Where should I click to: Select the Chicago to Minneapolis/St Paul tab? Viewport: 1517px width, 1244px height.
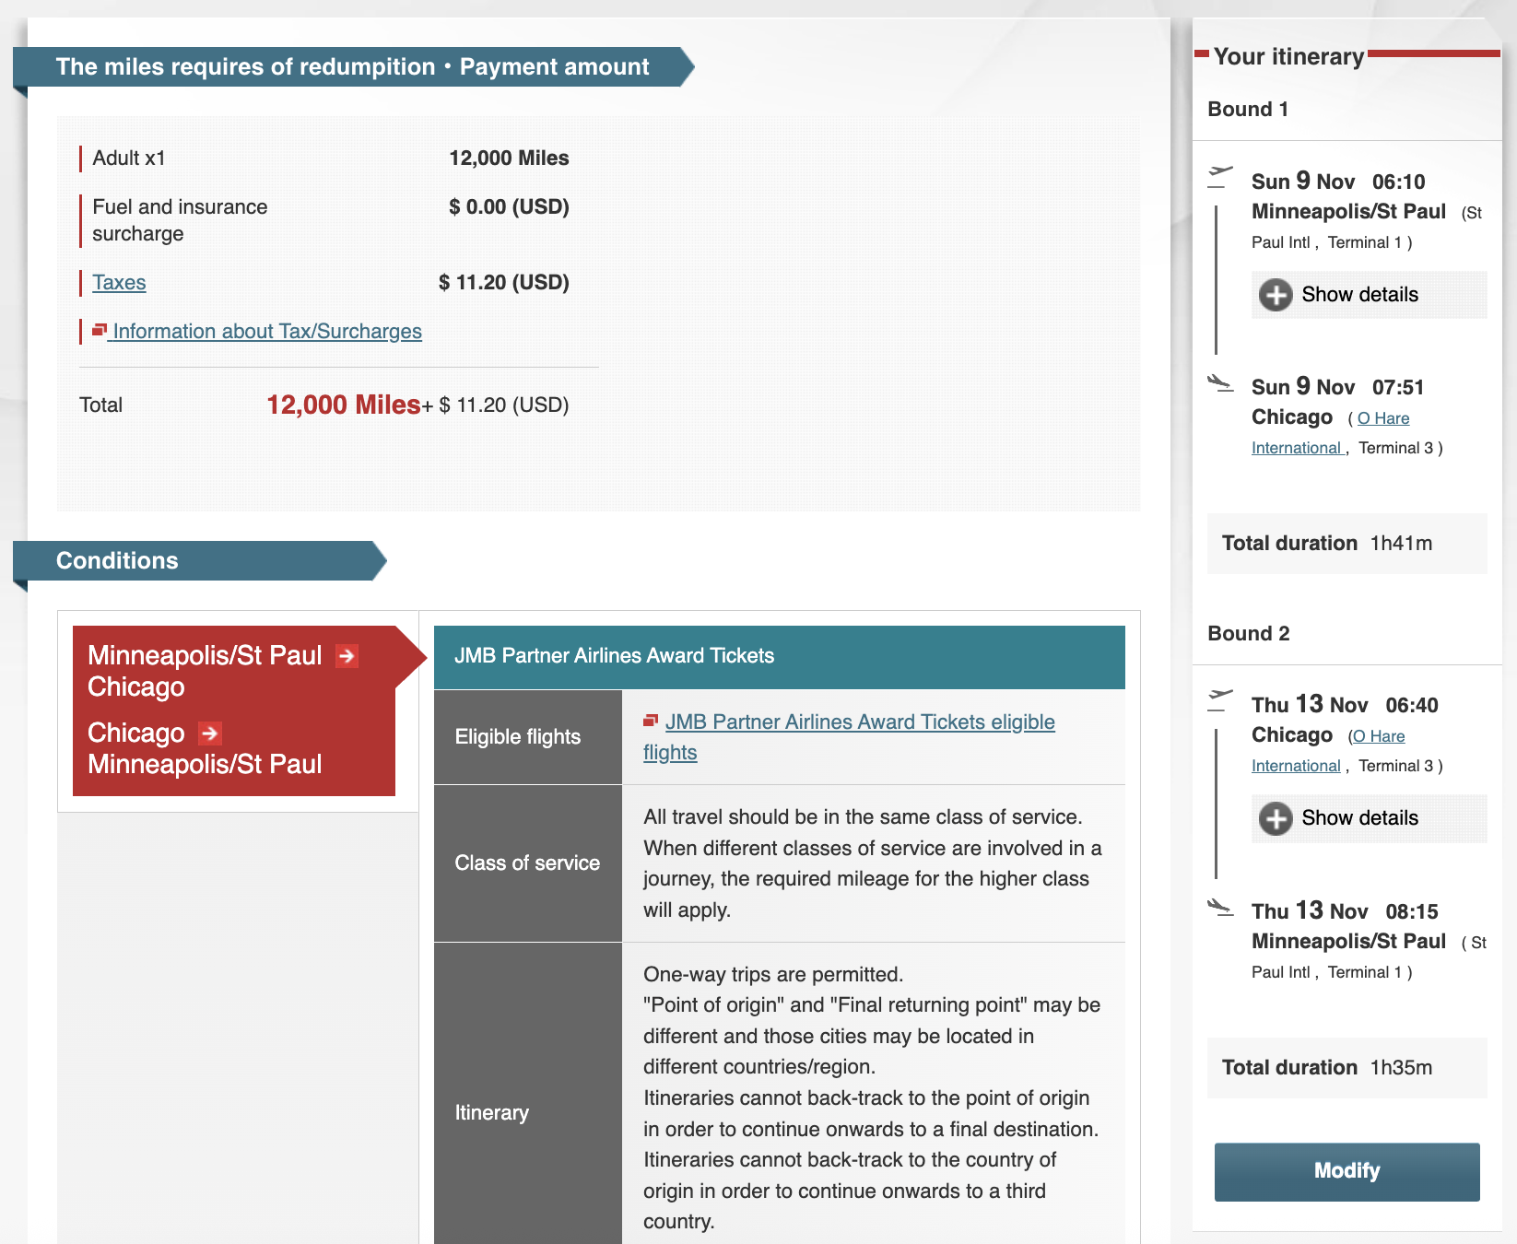coord(205,748)
